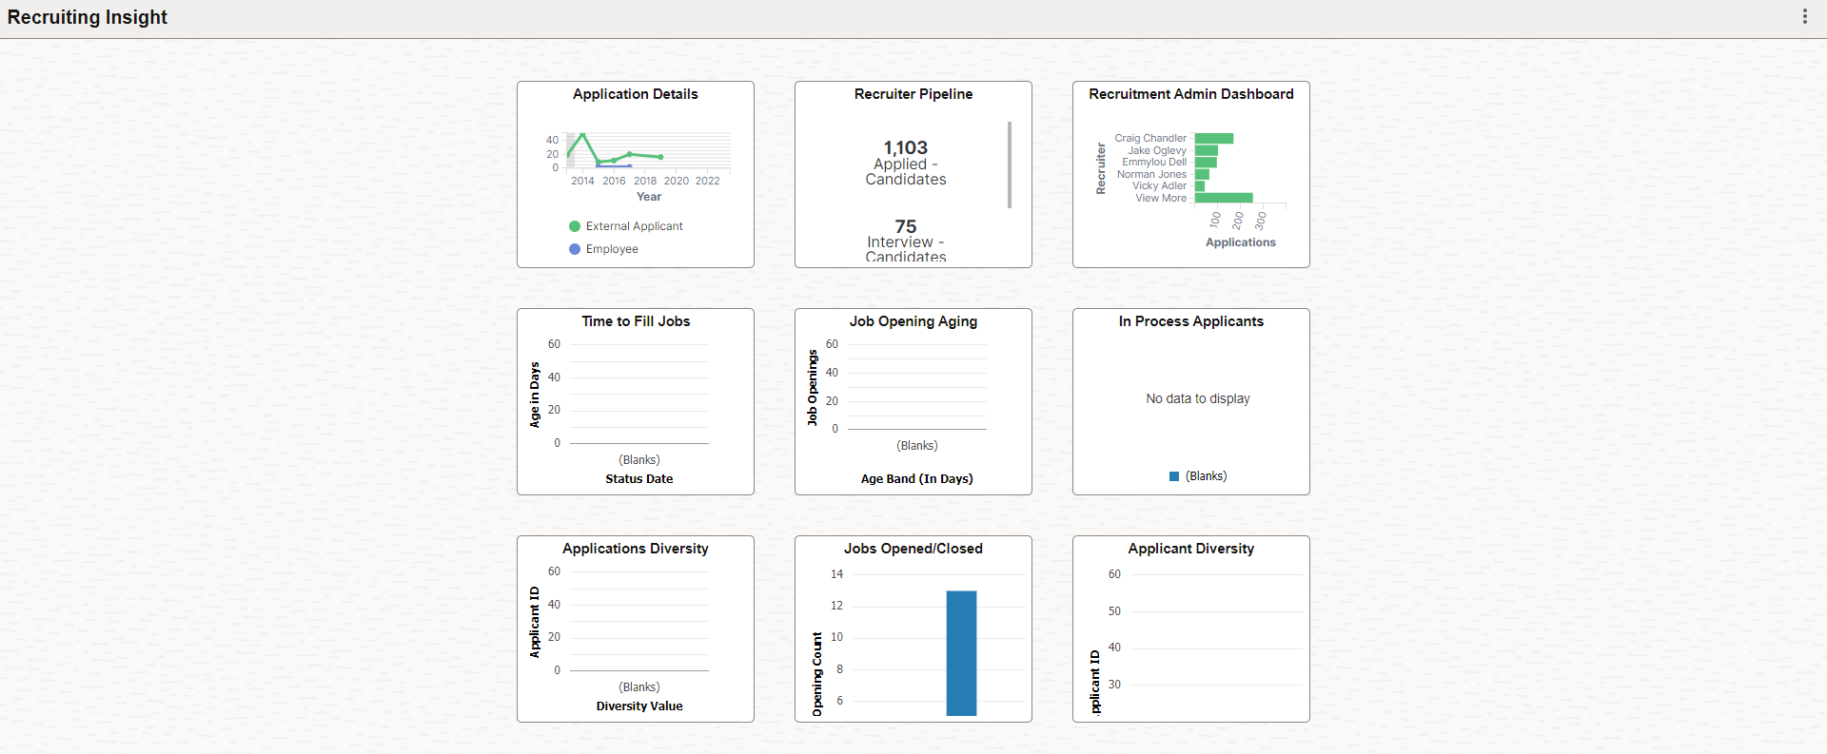Viewport: 1827px width, 754px height.
Task: Open the Job Opening Aging tile
Action: click(x=913, y=401)
